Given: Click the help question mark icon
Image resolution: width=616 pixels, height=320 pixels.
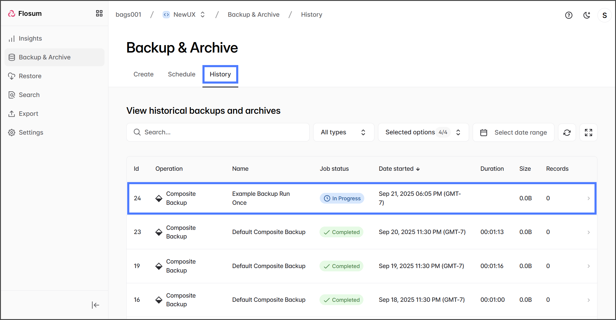Looking at the screenshot, I should click(x=569, y=15).
